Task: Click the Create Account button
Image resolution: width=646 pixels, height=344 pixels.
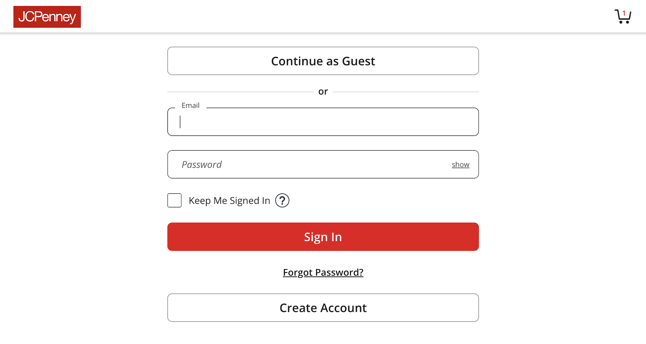Action: click(323, 308)
